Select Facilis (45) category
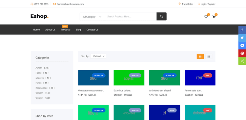This screenshot has width=246, height=120. coord(42,73)
